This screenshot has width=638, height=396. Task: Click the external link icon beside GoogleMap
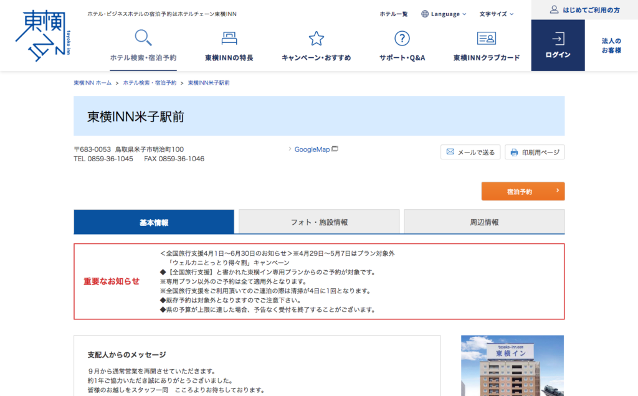335,149
